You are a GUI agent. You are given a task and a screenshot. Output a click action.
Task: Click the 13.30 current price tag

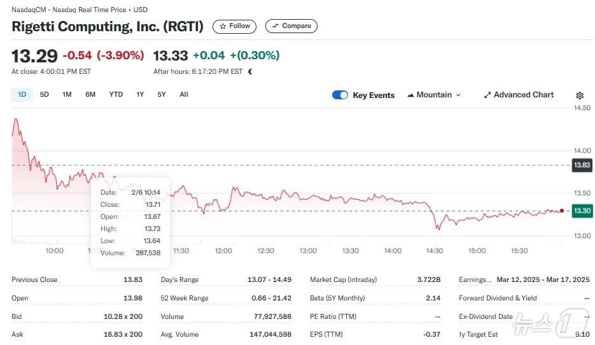[582, 211]
